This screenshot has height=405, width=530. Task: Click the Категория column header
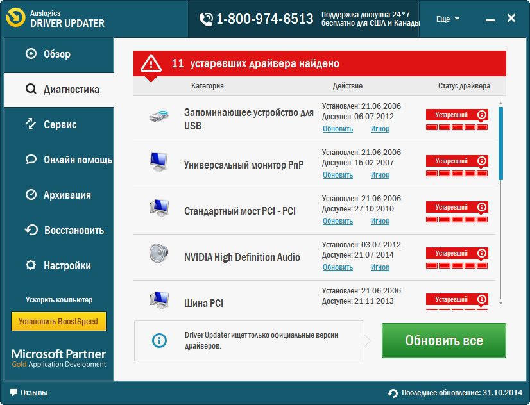207,86
